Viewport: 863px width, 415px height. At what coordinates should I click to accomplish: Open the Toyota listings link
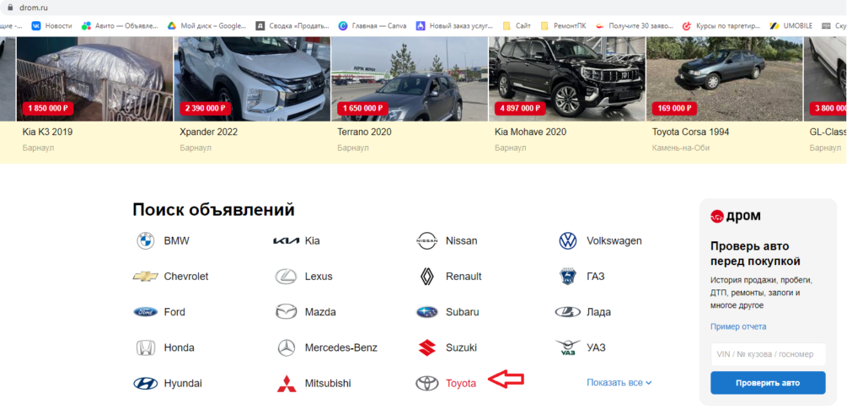461,383
